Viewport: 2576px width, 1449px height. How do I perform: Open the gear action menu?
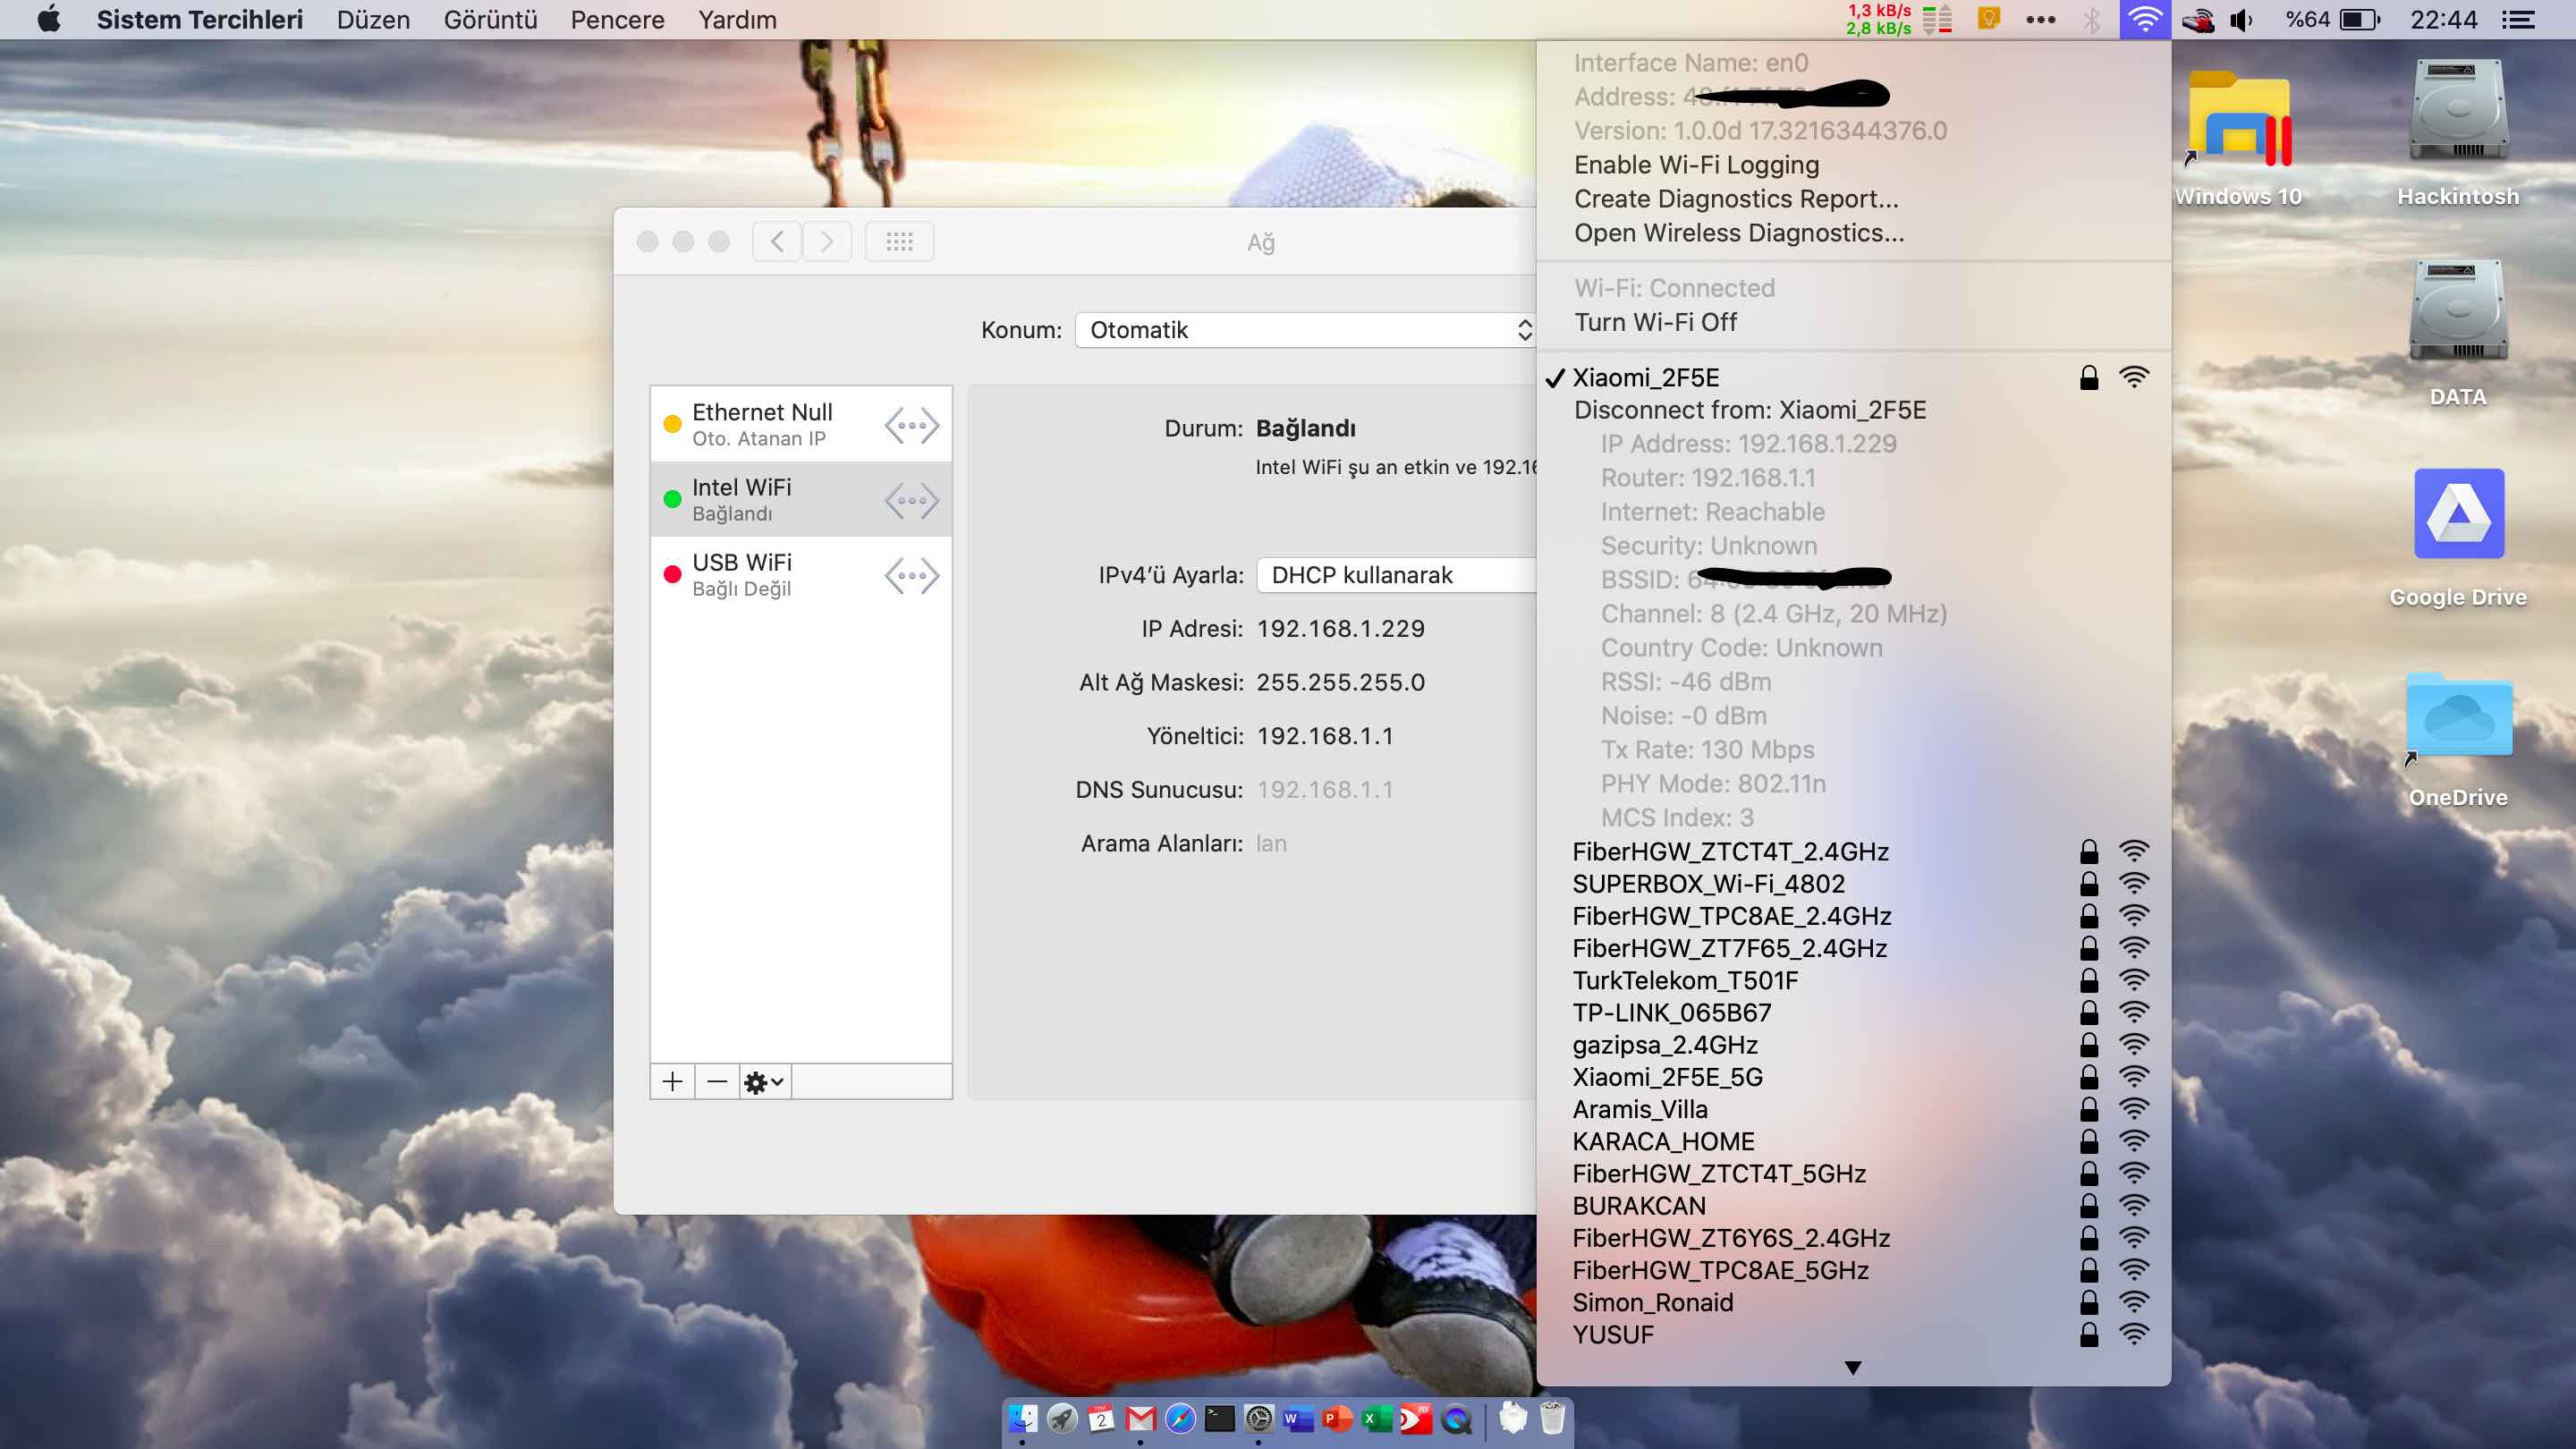click(764, 1081)
